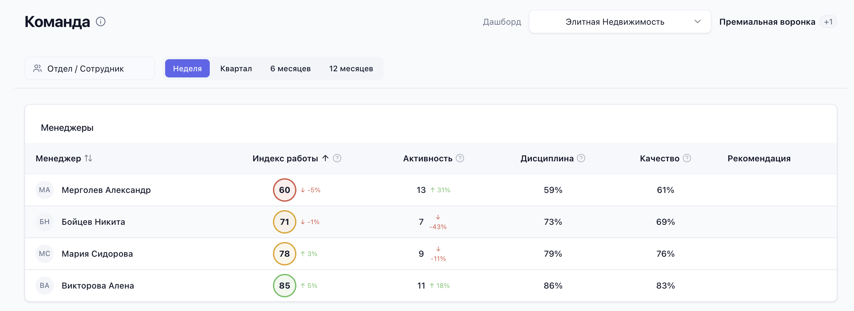Click quality value 83%
This screenshot has height=311, width=854.
(x=665, y=285)
